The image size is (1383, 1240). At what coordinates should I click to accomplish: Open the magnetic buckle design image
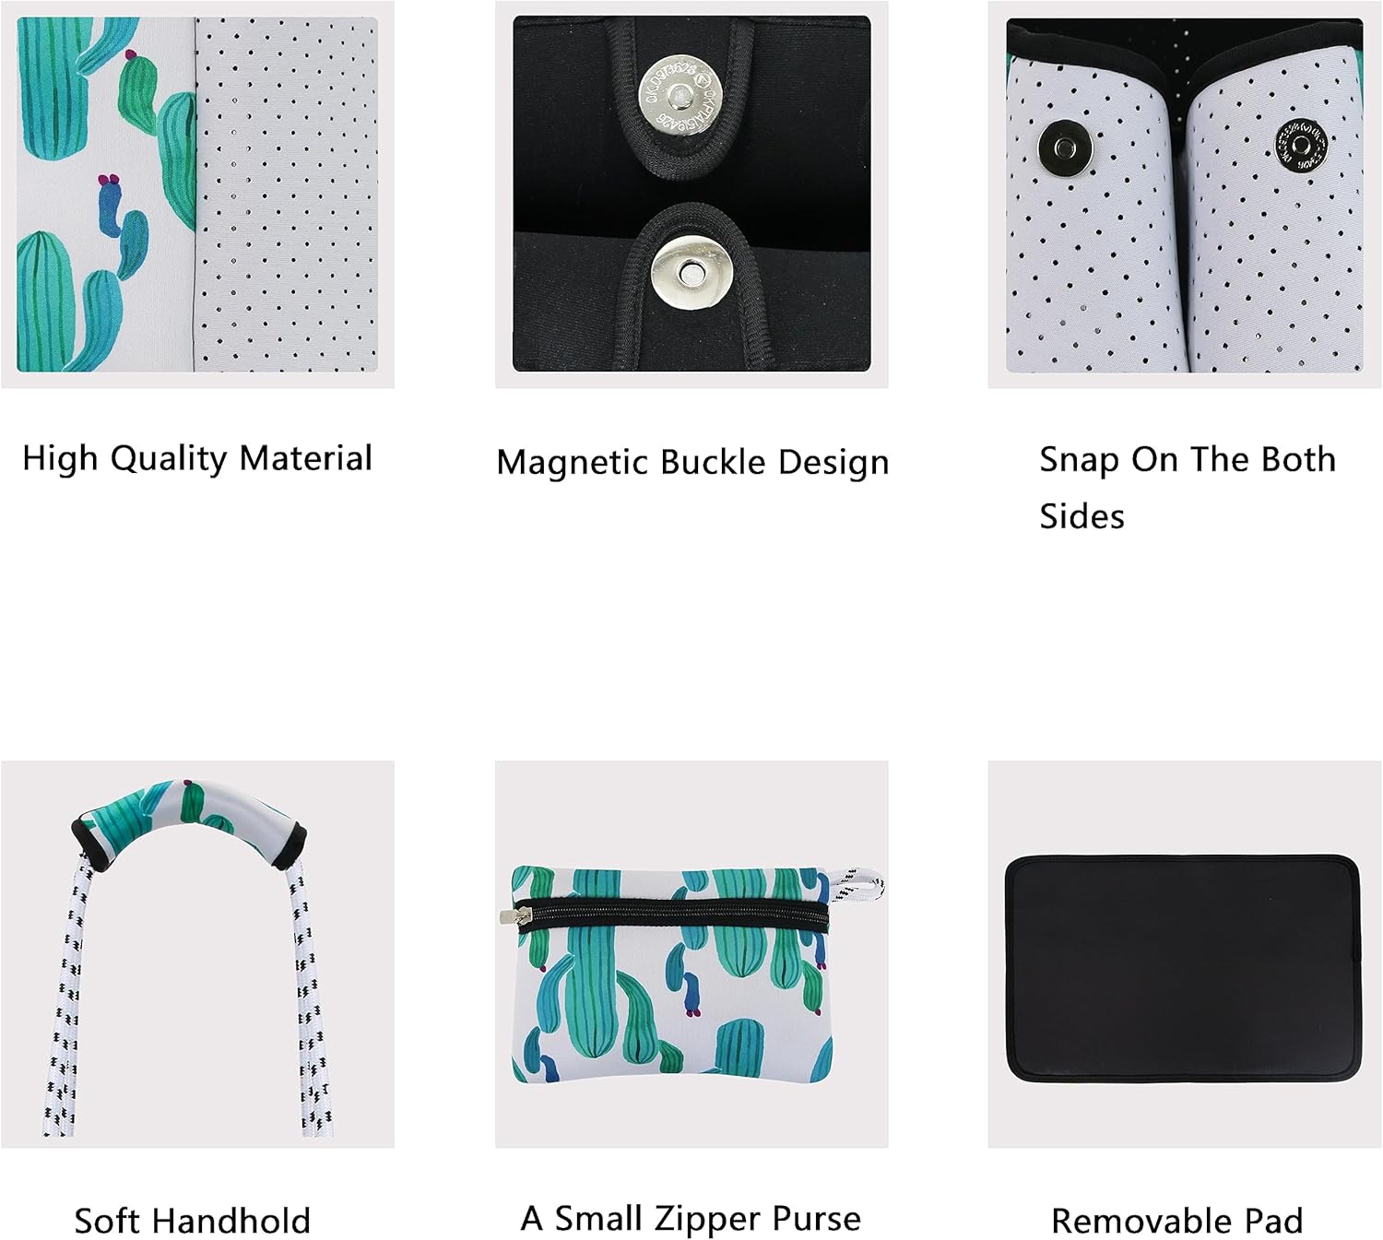click(691, 194)
